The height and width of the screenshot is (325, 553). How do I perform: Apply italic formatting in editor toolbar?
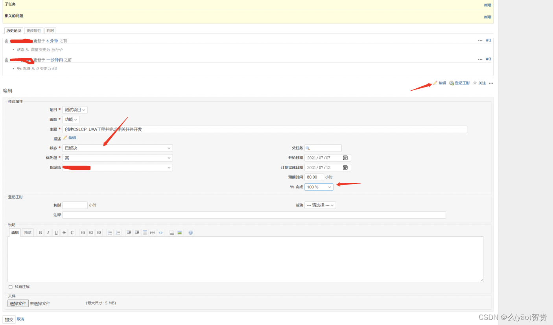[48, 233]
